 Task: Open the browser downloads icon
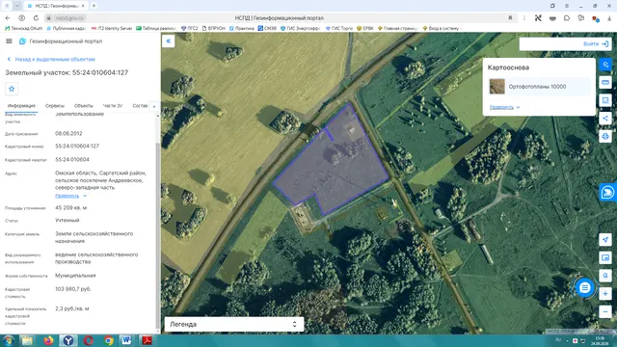[x=609, y=18]
